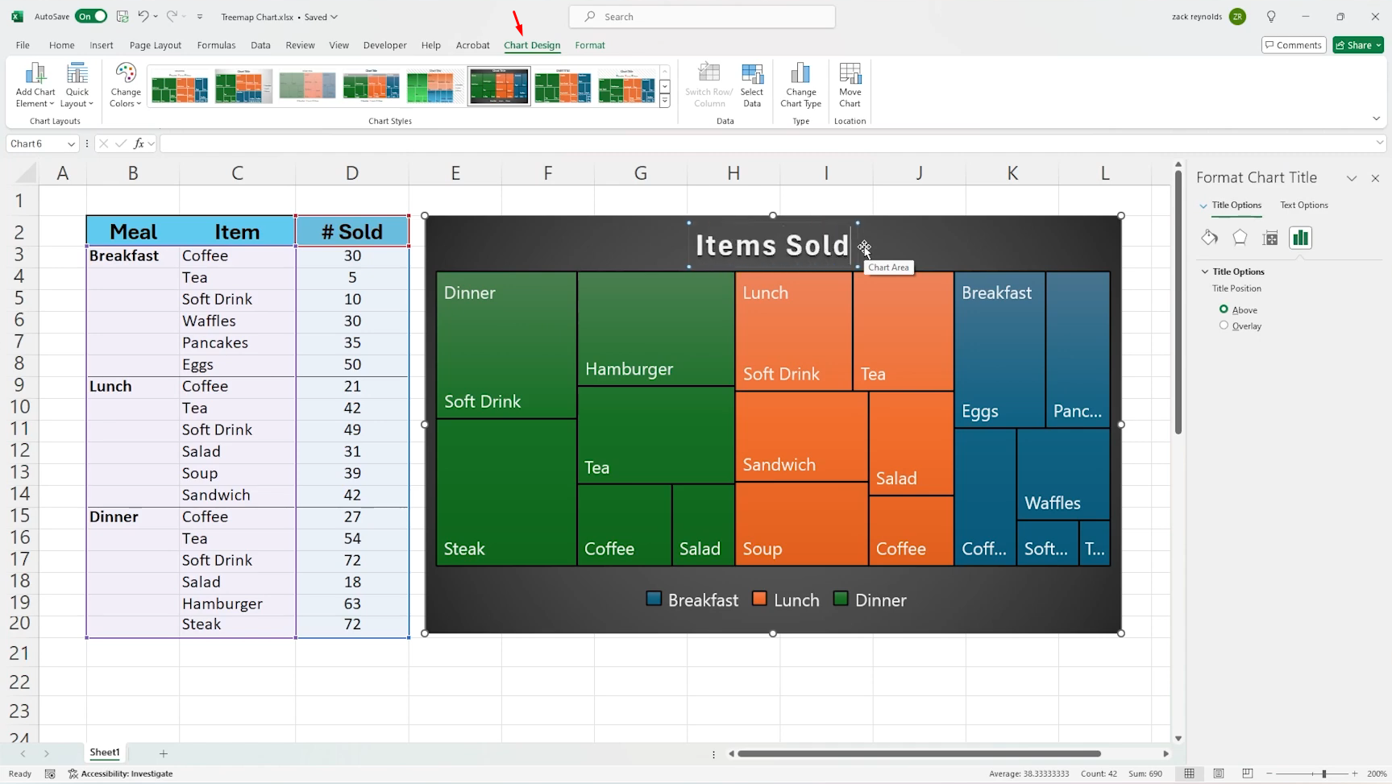Open Customize Quick Access Toolbar dropdown
Image resolution: width=1392 pixels, height=784 pixels.
(200, 16)
